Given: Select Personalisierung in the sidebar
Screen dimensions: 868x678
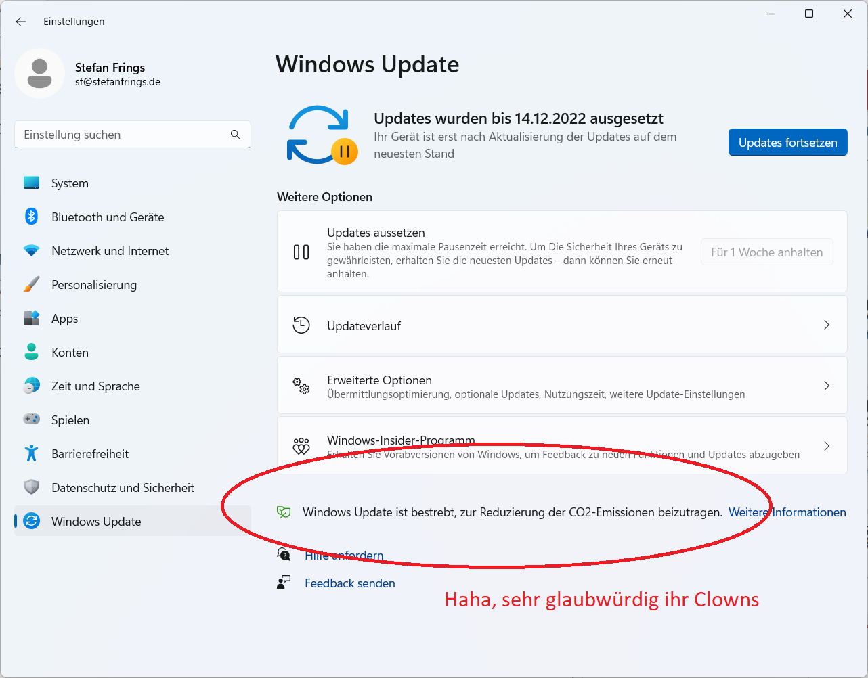Looking at the screenshot, I should (133, 285).
